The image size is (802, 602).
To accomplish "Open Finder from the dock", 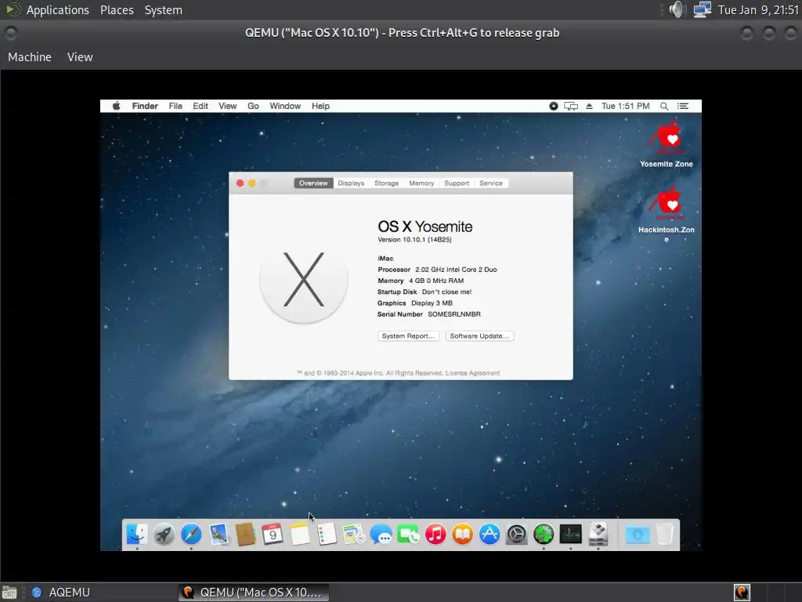I will tap(136, 535).
